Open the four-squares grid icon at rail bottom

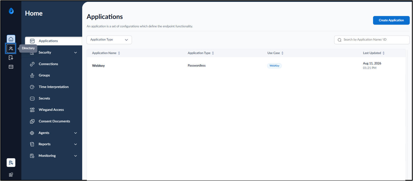11,175
